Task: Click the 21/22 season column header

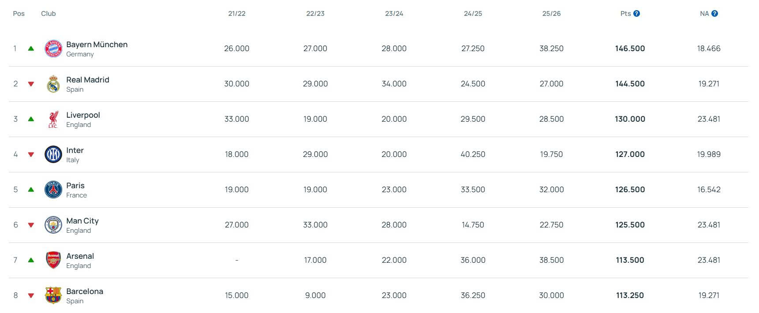Action: (x=237, y=14)
